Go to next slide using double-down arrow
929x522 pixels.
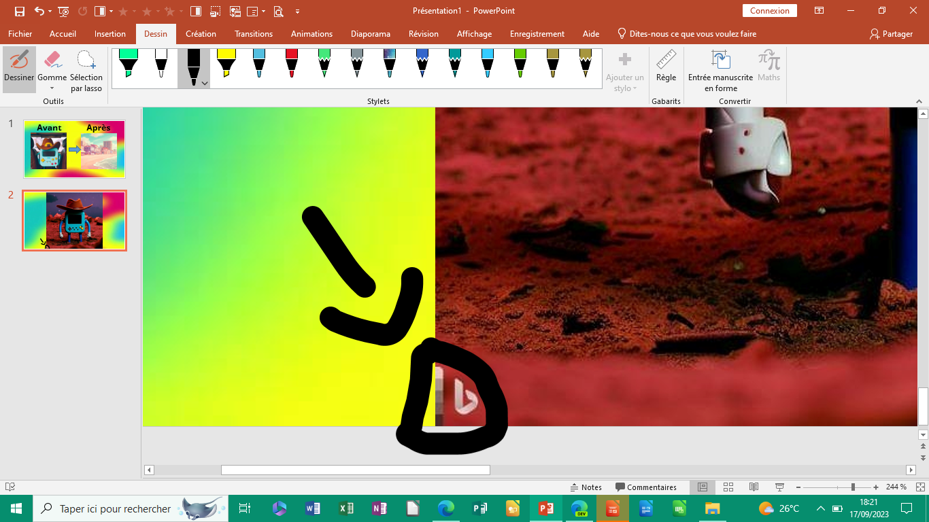click(x=923, y=458)
